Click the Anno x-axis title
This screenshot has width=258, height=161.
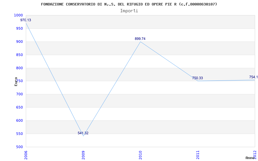(x=250, y=158)
